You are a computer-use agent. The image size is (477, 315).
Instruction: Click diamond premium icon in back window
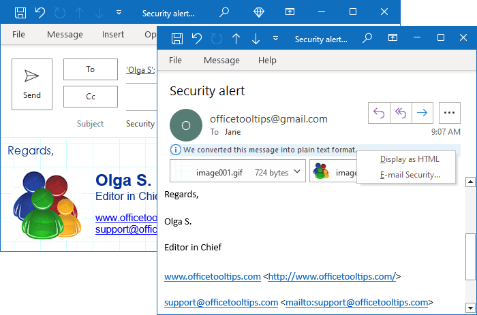[259, 12]
